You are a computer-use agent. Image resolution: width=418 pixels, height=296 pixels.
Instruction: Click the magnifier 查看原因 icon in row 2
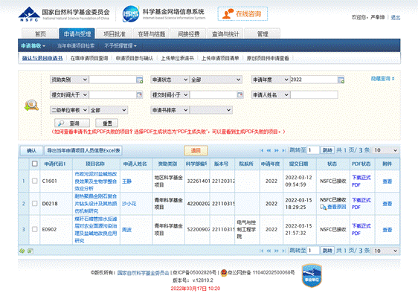323,207
